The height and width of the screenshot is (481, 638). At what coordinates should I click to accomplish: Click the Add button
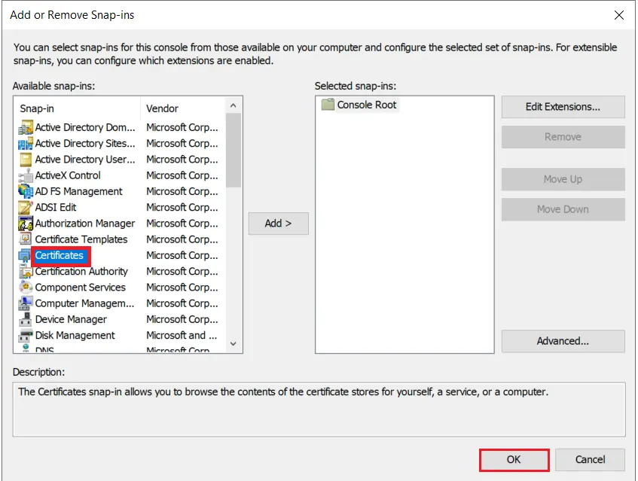coord(278,223)
